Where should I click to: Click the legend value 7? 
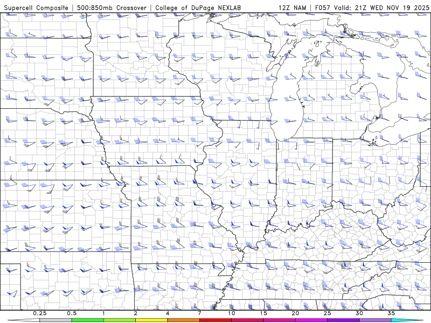(x=199, y=313)
